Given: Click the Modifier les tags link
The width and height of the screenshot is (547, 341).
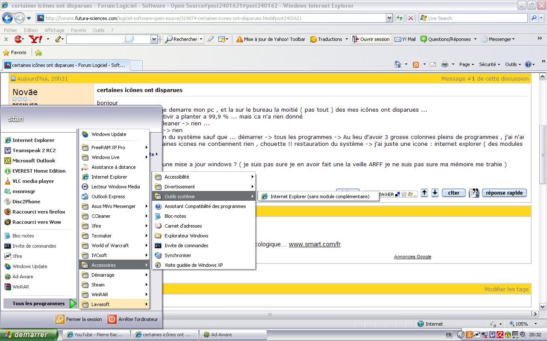Looking at the screenshot, I should [x=506, y=289].
